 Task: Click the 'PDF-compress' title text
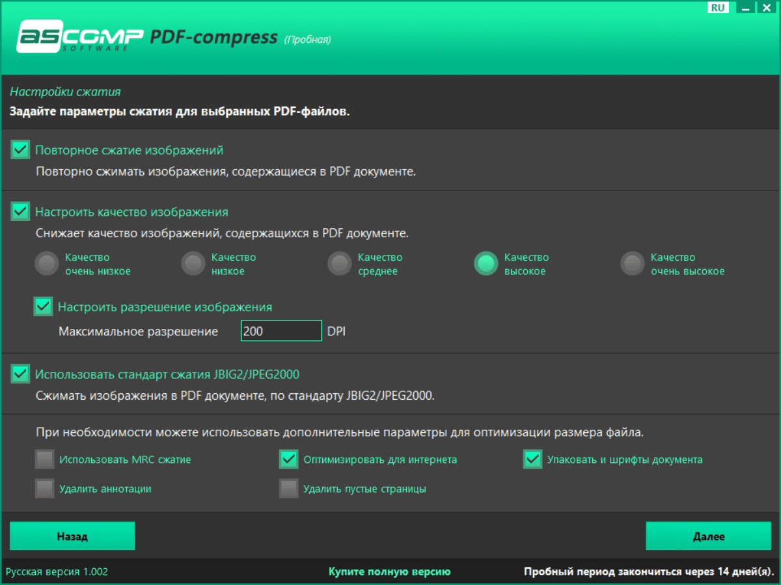click(x=214, y=38)
